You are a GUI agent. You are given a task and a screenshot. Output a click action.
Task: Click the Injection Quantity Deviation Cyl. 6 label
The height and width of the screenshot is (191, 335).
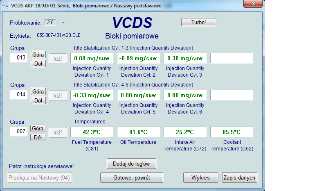[185, 109]
